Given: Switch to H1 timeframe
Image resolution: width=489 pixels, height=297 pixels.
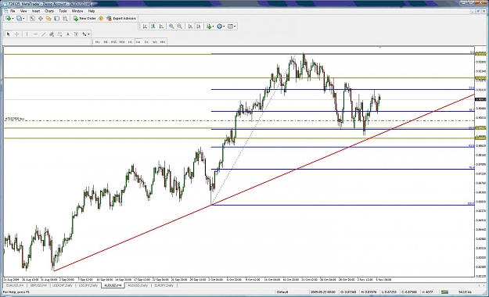Looking at the screenshot, I should (x=131, y=42).
